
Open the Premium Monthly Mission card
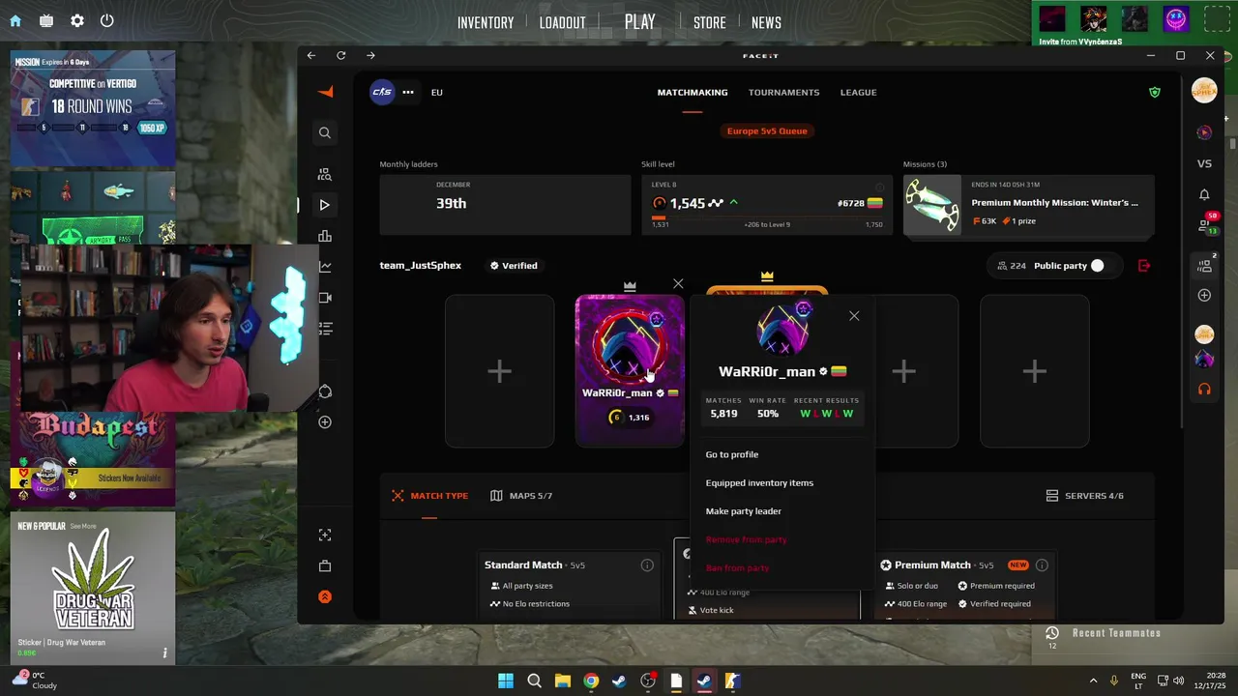tap(1029, 206)
